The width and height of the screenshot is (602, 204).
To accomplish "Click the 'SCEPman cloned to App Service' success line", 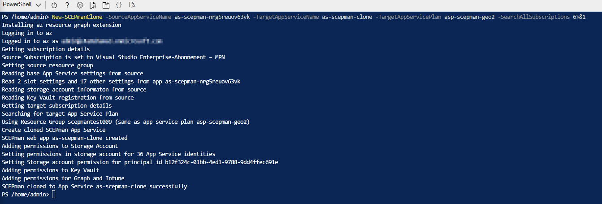I will pyautogui.click(x=94, y=187).
